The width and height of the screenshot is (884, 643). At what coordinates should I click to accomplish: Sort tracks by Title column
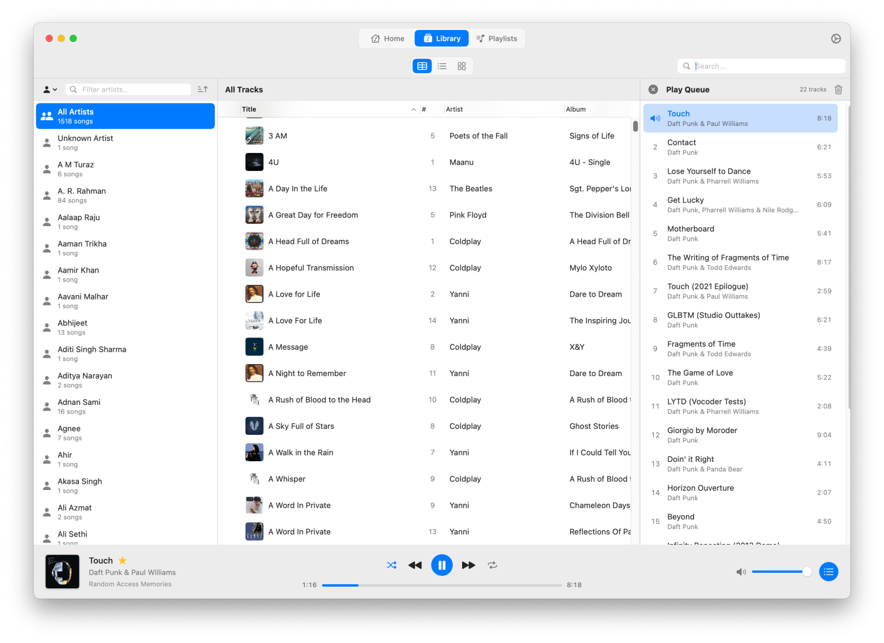249,109
